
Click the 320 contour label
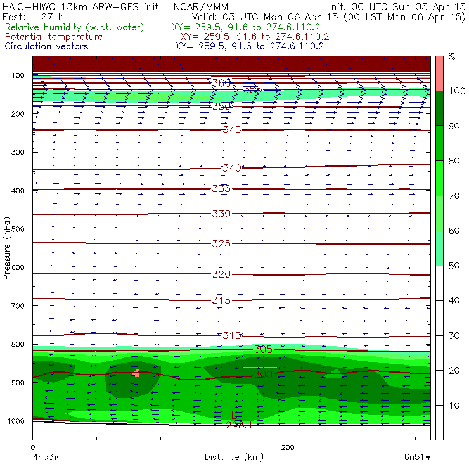pos(221,274)
